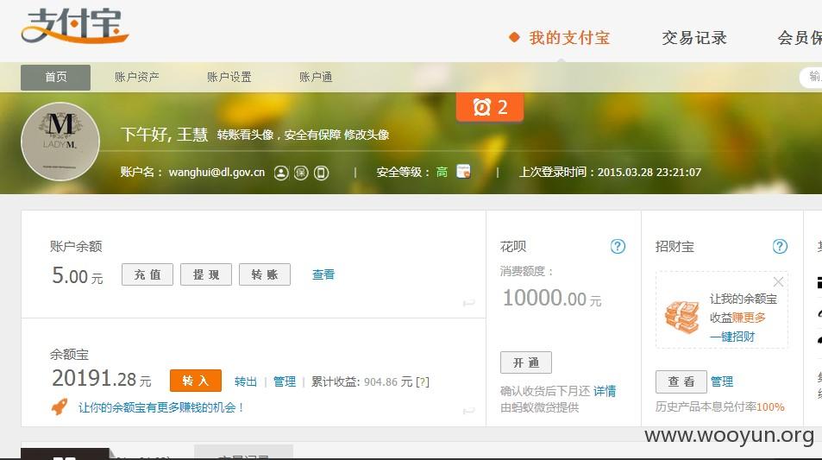Click the 查看 button under 招财宝
822x460 pixels.
[x=681, y=381]
